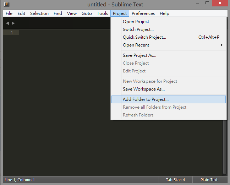
Task: Select Add Folder to Project...
Action: (169, 99)
